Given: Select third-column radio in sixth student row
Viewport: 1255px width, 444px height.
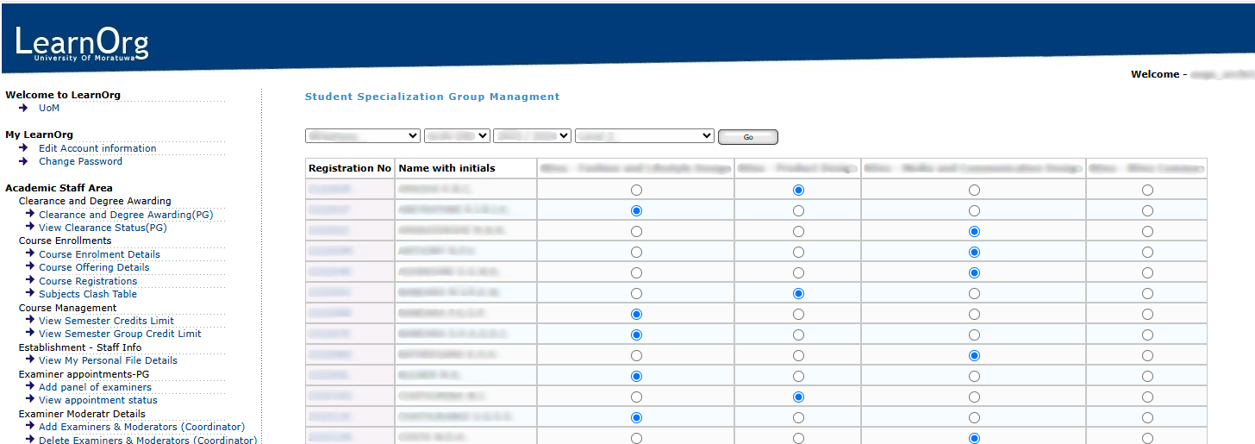Looking at the screenshot, I should [x=974, y=293].
